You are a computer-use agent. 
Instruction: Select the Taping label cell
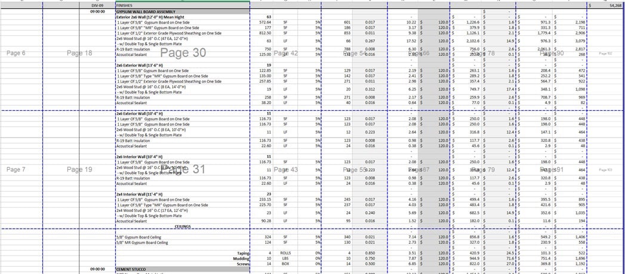(x=183, y=253)
